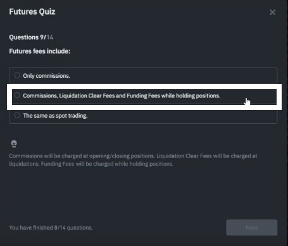Click the "Questions 9/14" counter
The height and width of the screenshot is (246, 288).
click(31, 37)
